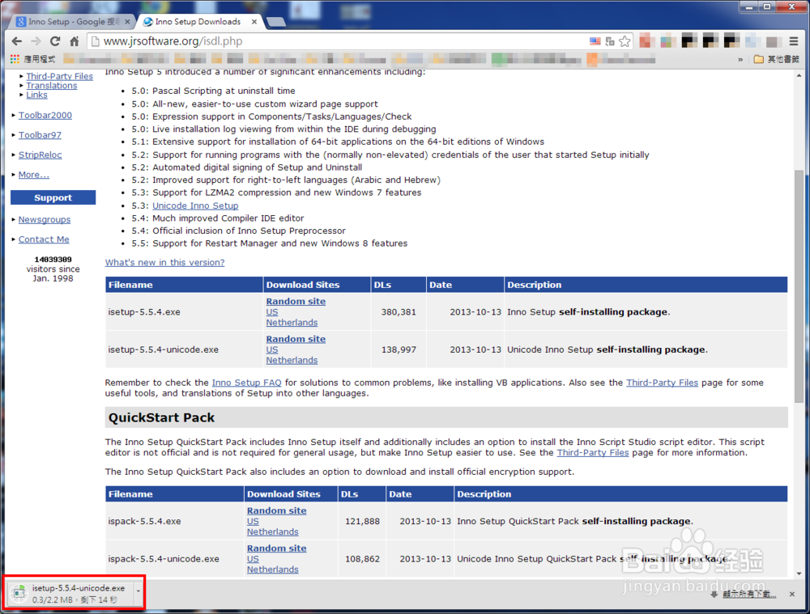Click the 138,997 downloads count cell
The height and width of the screenshot is (614, 810).
pyautogui.click(x=399, y=349)
